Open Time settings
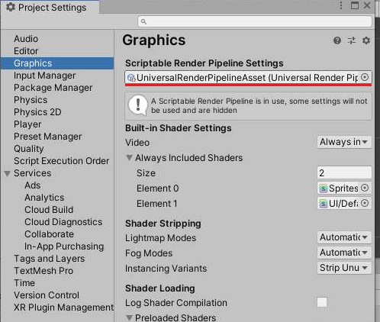 point(24,283)
